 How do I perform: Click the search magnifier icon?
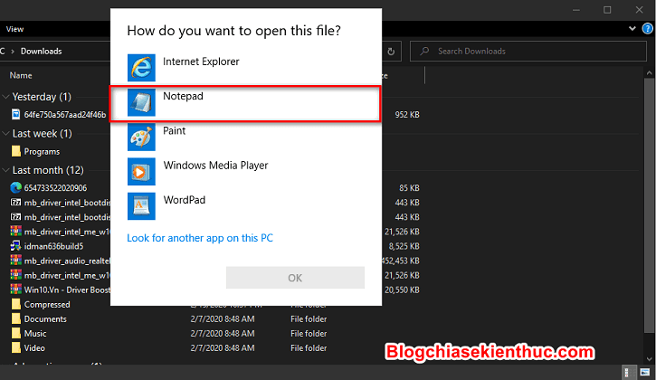click(x=424, y=51)
